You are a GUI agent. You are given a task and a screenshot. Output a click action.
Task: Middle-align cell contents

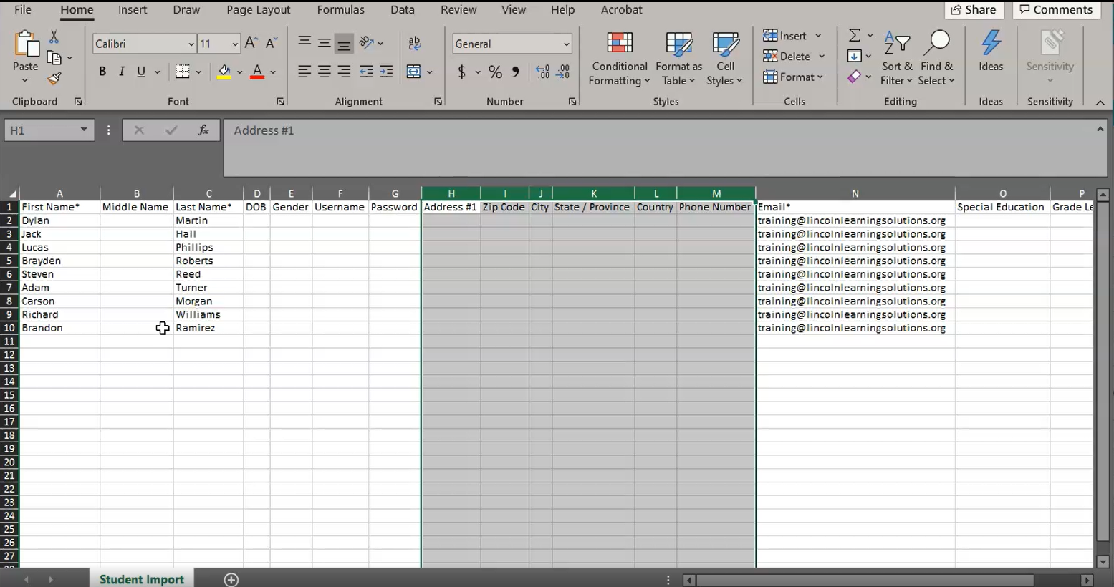[325, 44]
